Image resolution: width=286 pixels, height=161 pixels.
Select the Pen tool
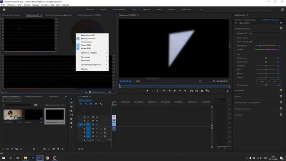click(x=71, y=119)
